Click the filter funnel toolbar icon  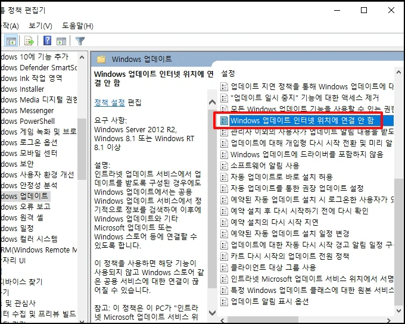click(80, 41)
